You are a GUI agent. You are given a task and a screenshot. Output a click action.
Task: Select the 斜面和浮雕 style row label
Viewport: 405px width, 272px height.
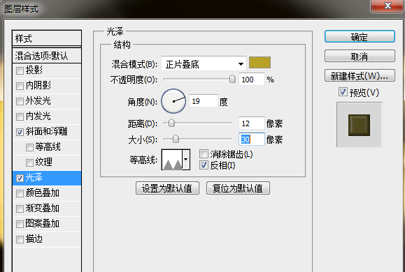coord(46,131)
